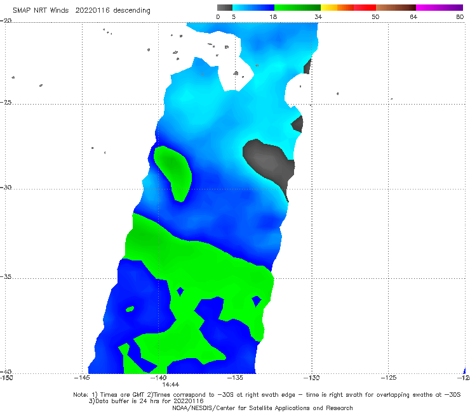Click the tiny green spot inside the dark blue area
The image size is (470, 412).
[x=130, y=309]
